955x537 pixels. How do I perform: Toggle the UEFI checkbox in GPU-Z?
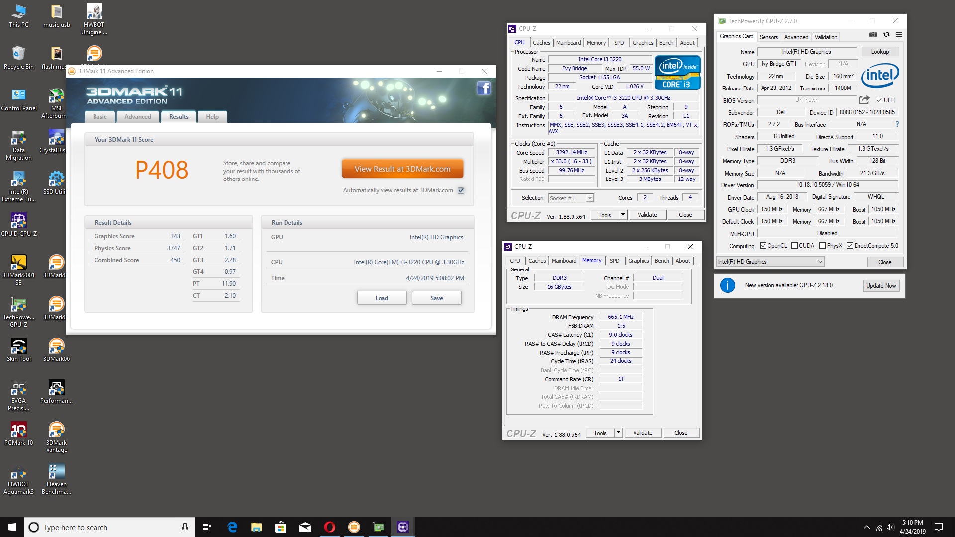[x=879, y=100]
